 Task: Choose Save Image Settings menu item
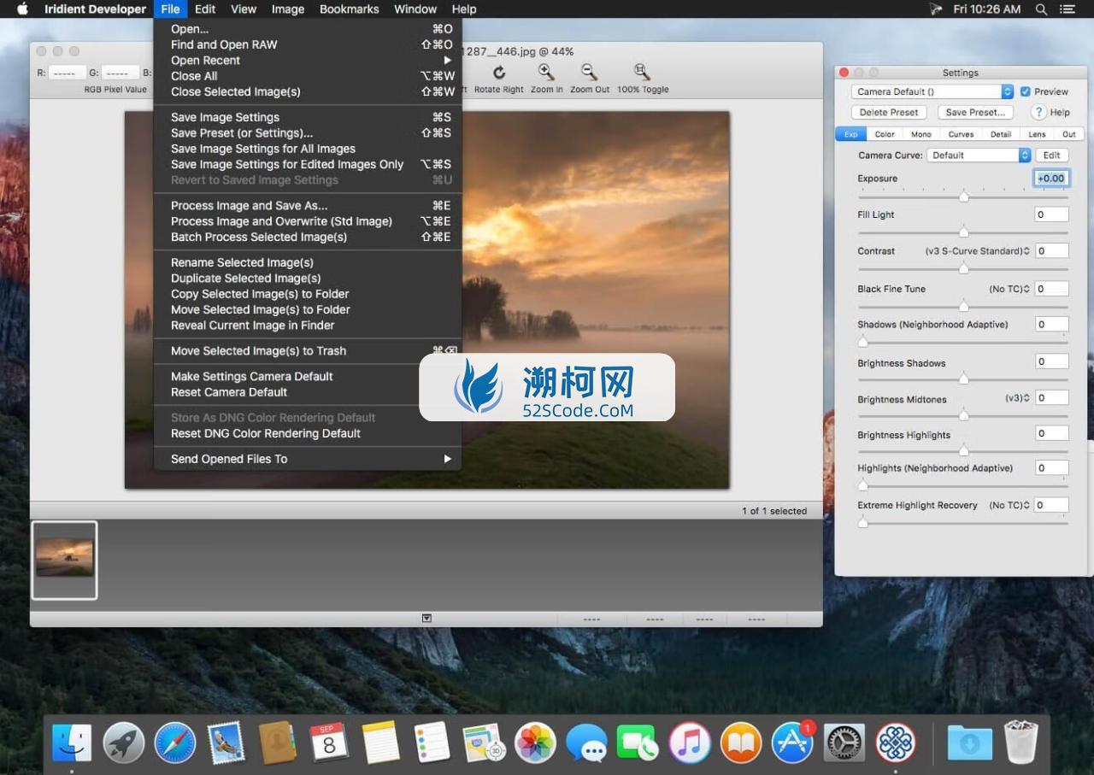(x=308, y=117)
